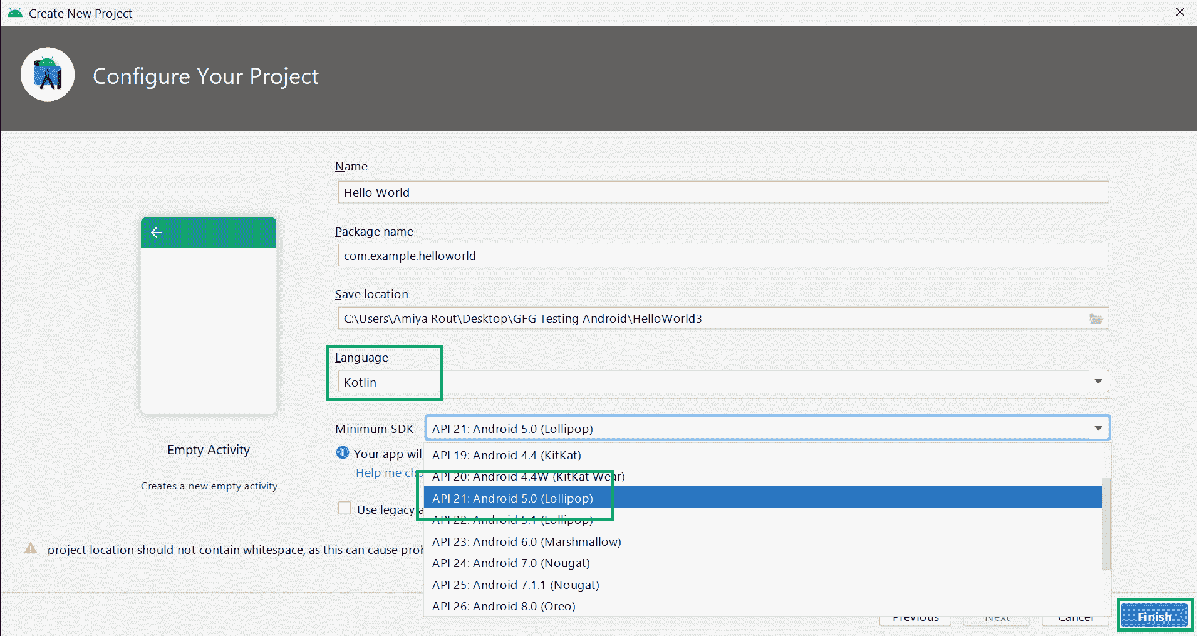The width and height of the screenshot is (1197, 636).
Task: Click the warning triangle icon near project location
Action: pos(31,548)
